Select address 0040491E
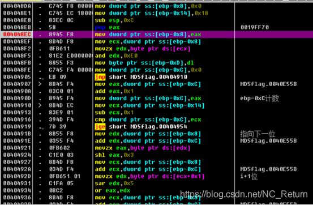This screenshot has width=313, height=205. point(17,141)
